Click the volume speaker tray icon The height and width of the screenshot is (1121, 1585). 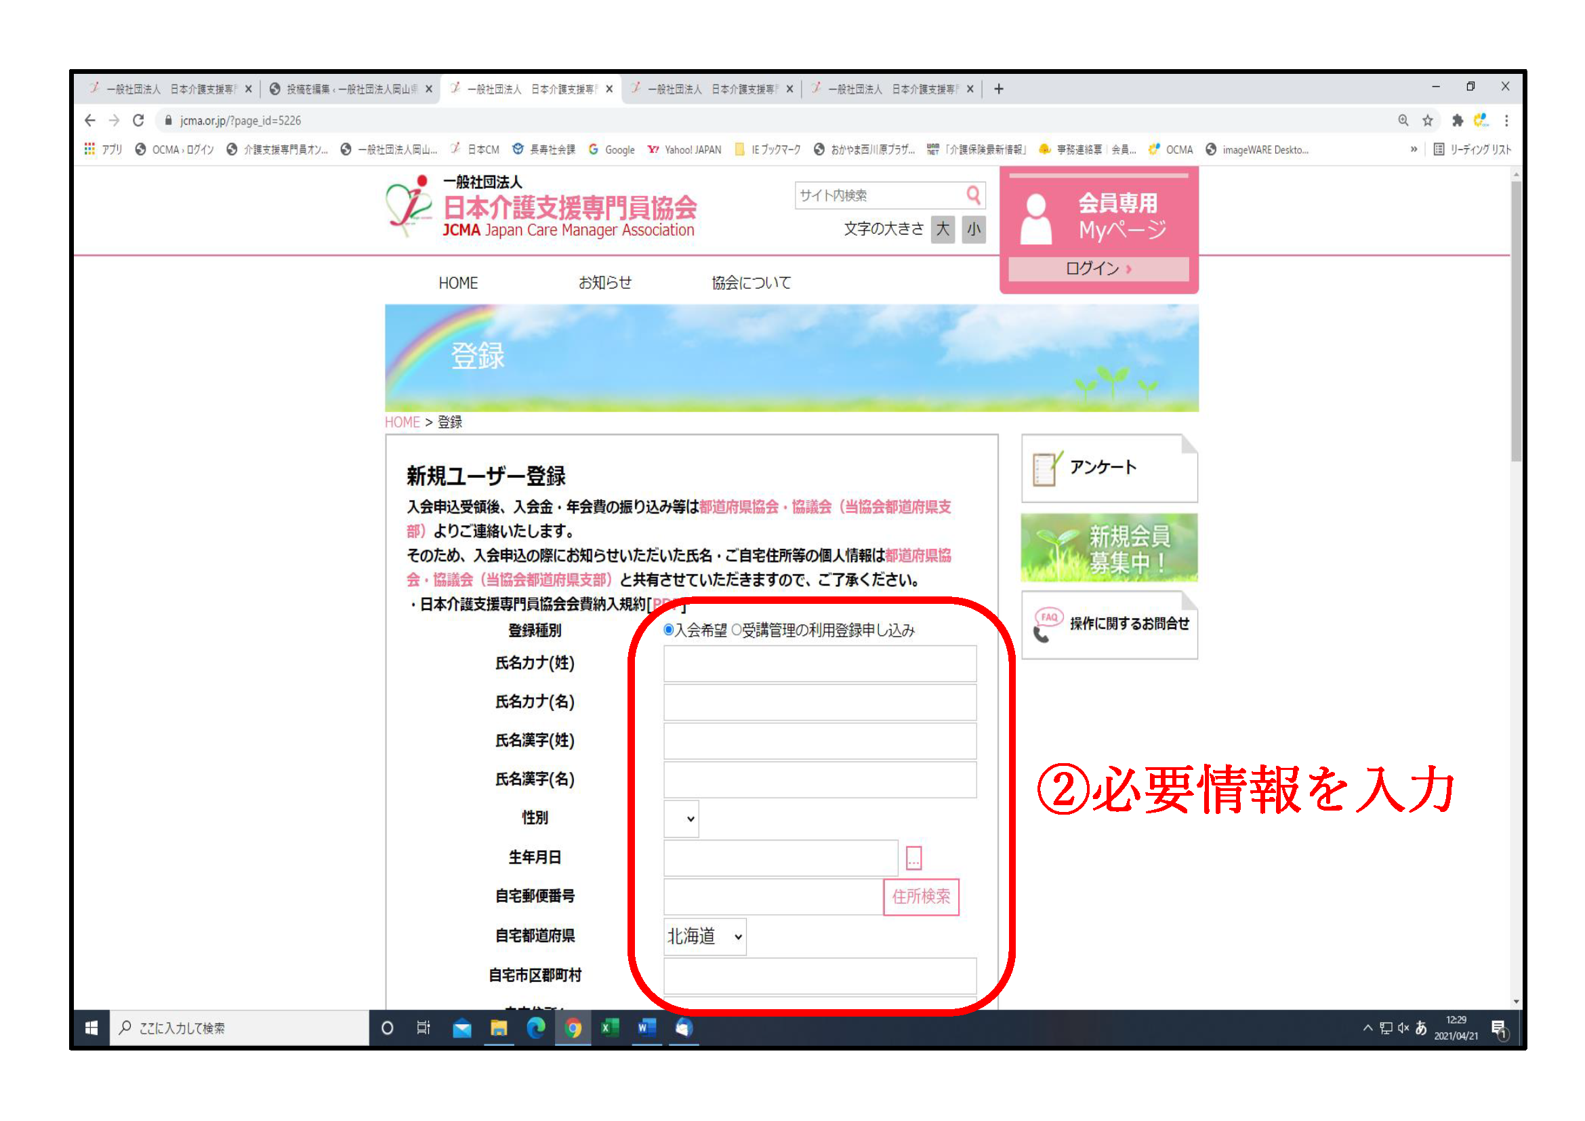click(1403, 1028)
